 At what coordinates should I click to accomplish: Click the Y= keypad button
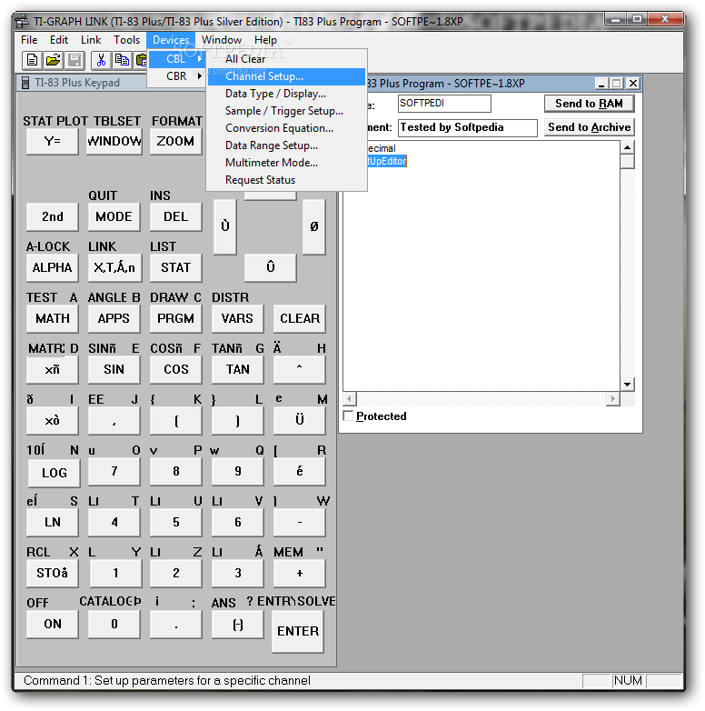[x=52, y=142]
